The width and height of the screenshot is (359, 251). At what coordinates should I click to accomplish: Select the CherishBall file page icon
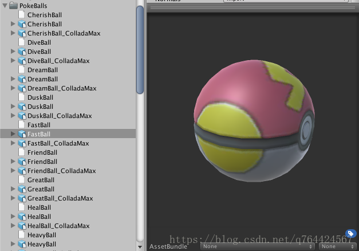pyautogui.click(x=22, y=15)
